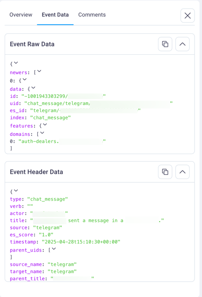Image resolution: width=202 pixels, height=297 pixels.
Task: Click the es_id value "telegram/"
Action: click(44, 111)
